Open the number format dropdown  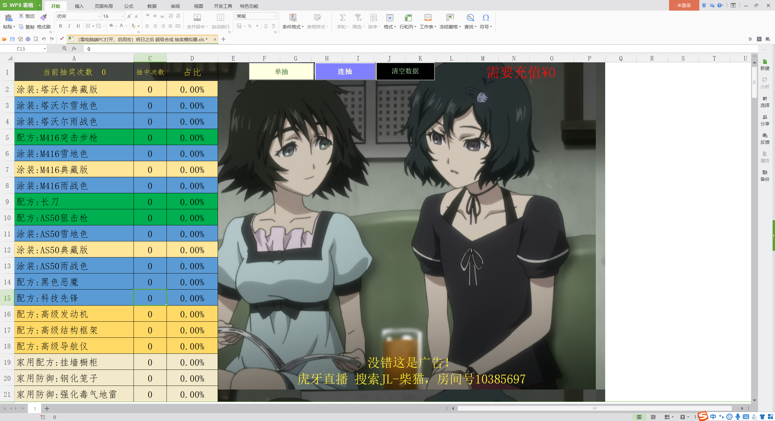(275, 16)
